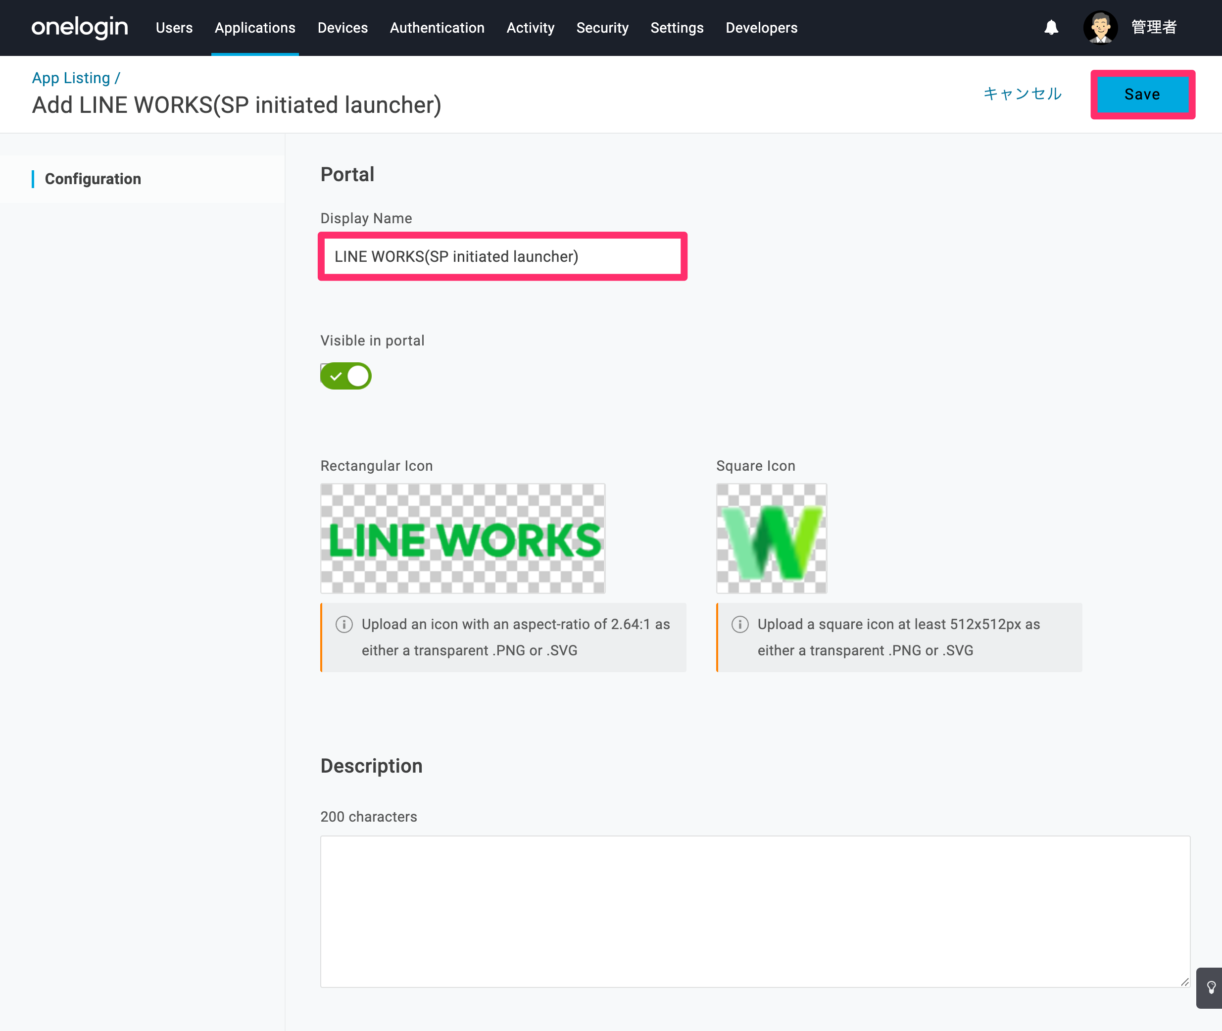Click the Description text area
This screenshot has width=1222, height=1031.
tap(755, 911)
